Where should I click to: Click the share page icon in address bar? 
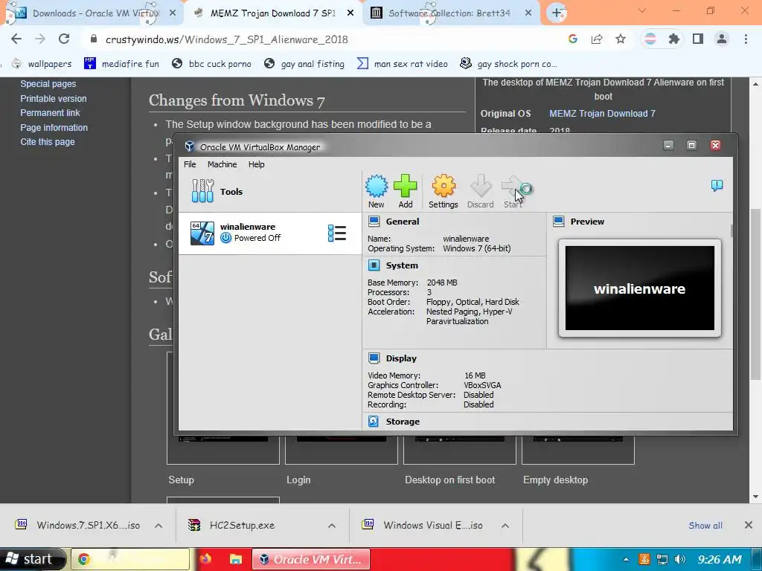tap(597, 39)
